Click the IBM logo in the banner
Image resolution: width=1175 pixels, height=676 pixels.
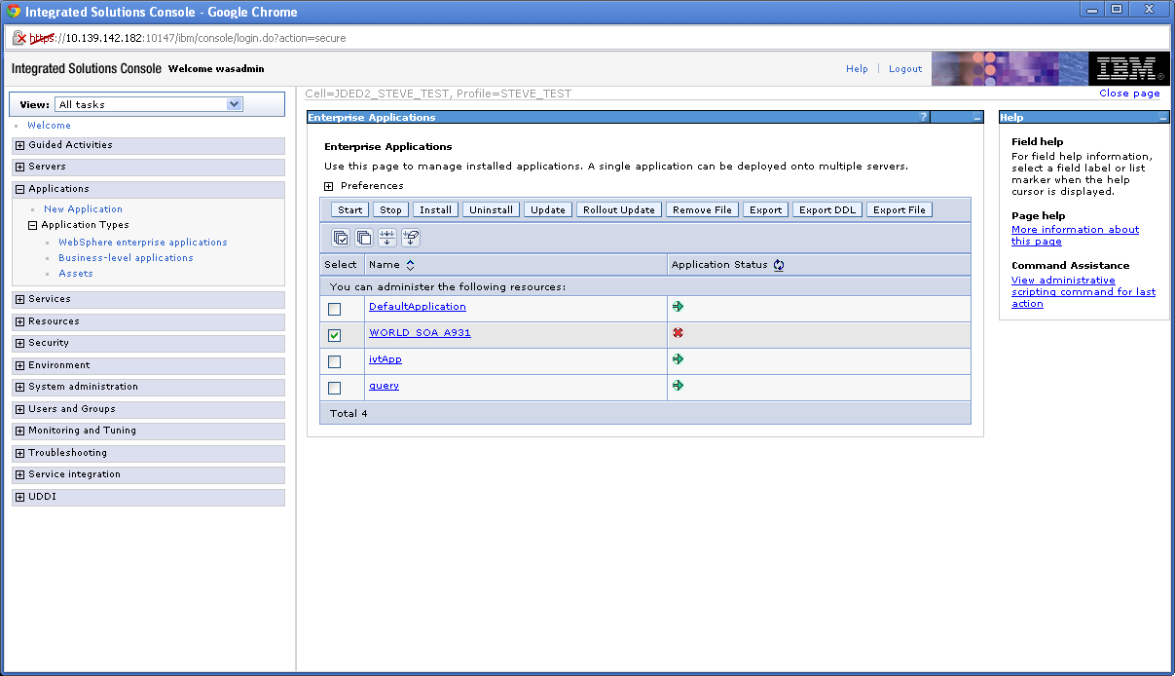click(1127, 68)
